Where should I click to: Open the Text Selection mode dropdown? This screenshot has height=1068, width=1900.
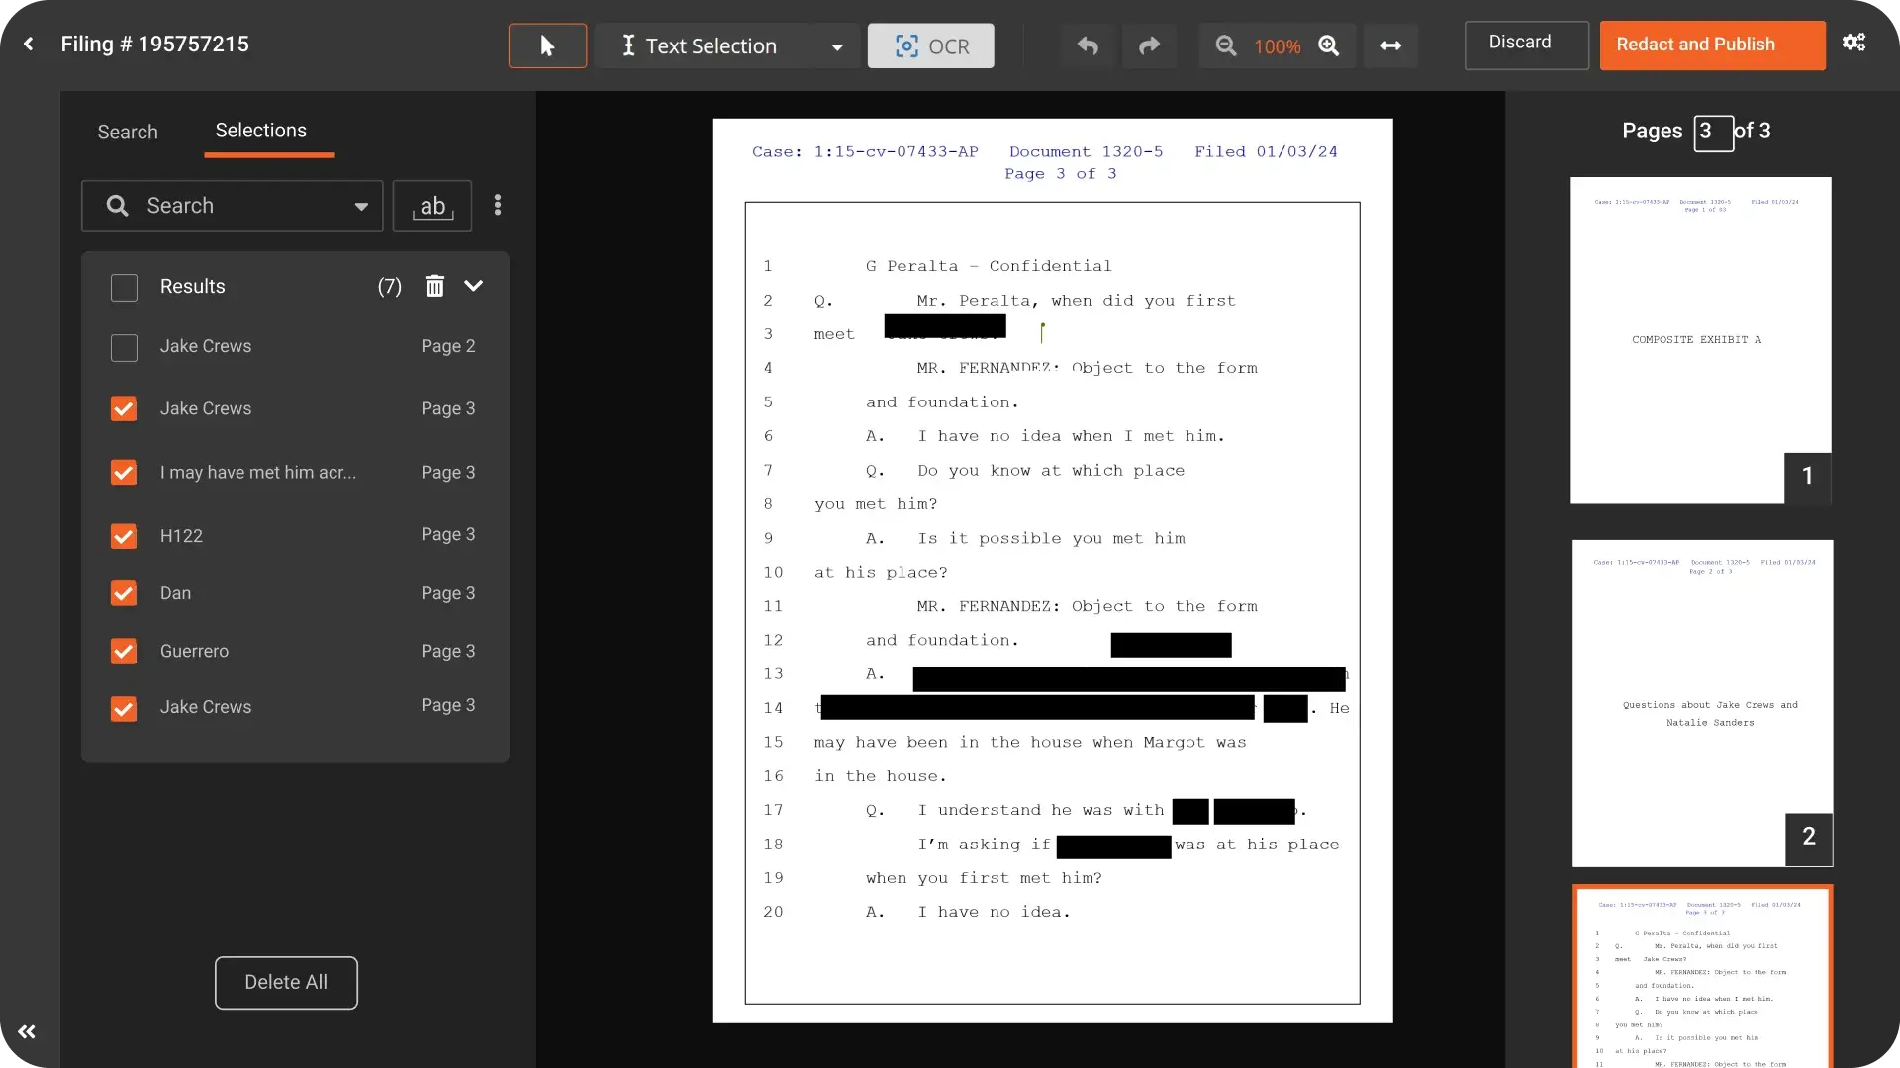(837, 45)
